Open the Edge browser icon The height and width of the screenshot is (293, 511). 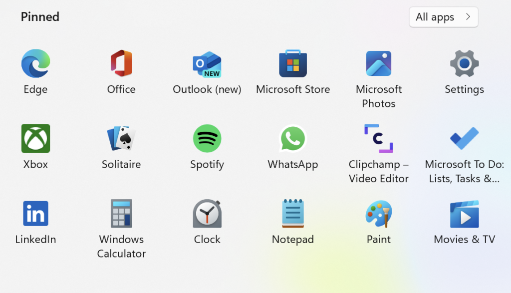35,63
